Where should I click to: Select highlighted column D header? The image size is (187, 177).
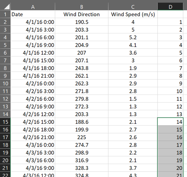(170, 7)
